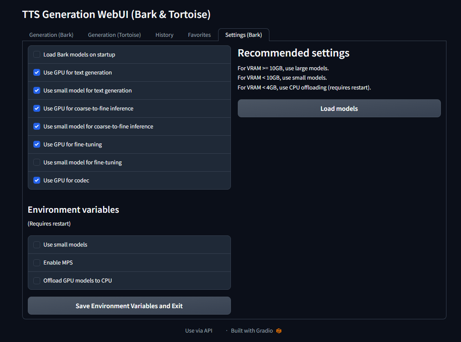
Task: Check Use small models environment variable
Action: pyautogui.click(x=37, y=244)
